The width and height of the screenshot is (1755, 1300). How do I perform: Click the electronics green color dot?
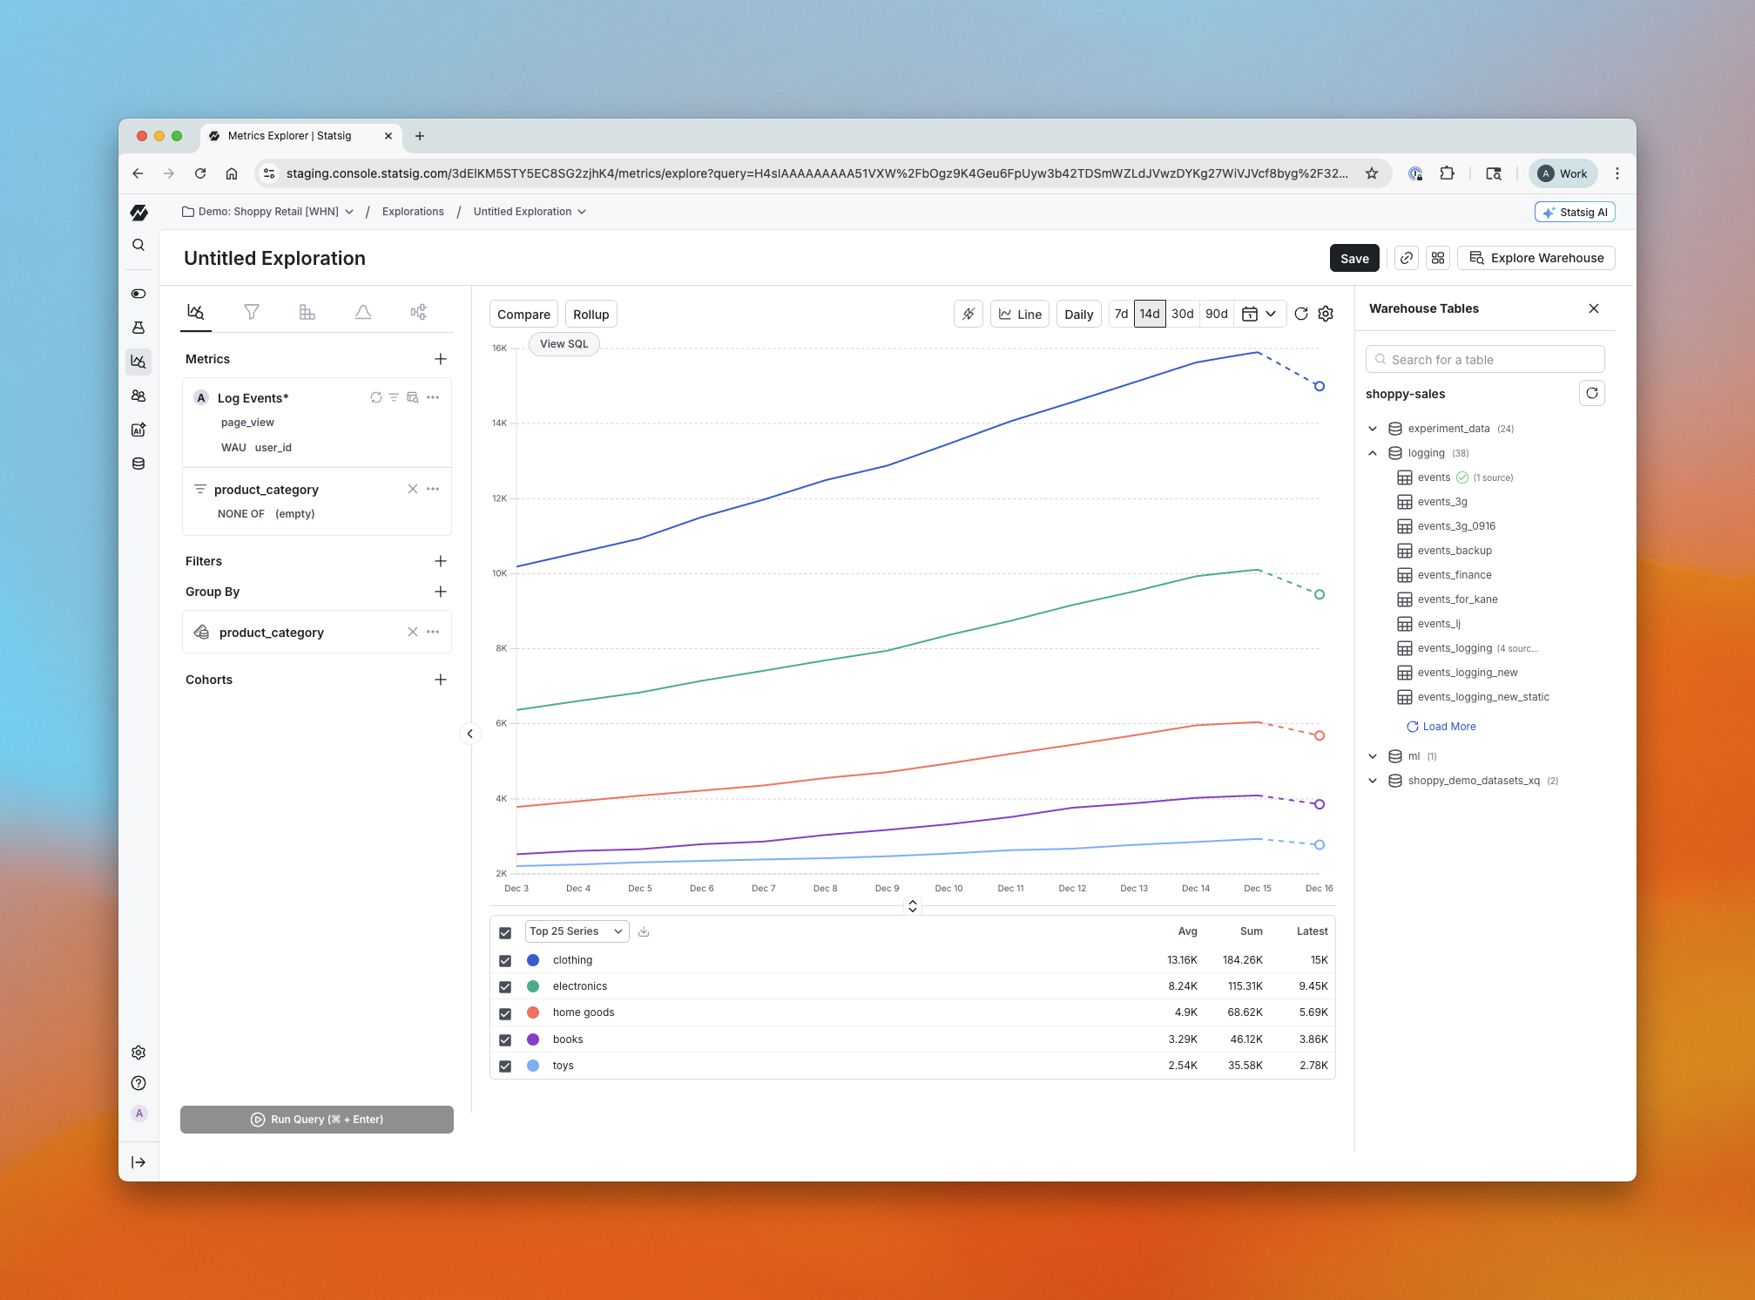(x=533, y=986)
